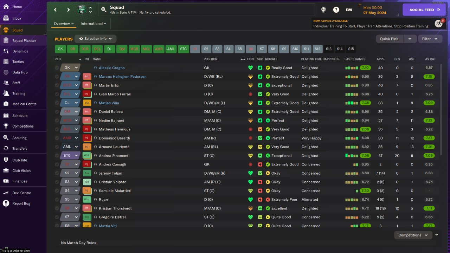Click the Wnt status icon for Andrea Pinamonti

(x=87, y=156)
